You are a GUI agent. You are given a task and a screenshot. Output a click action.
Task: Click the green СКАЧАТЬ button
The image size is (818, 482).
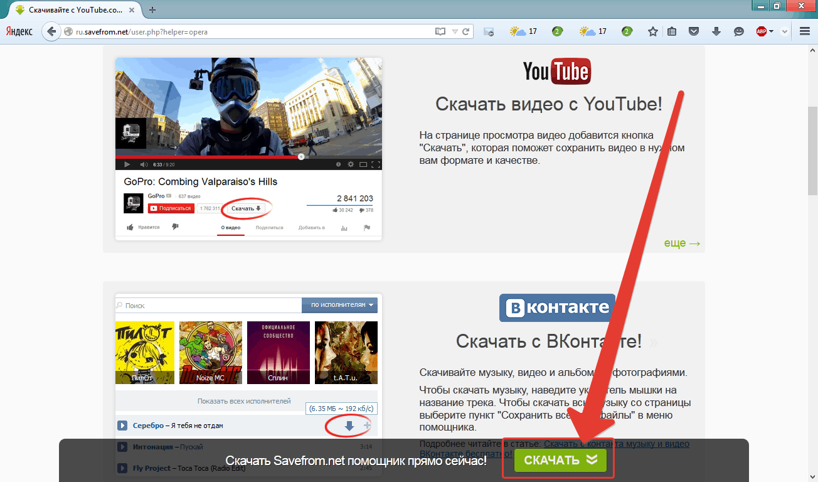point(560,460)
